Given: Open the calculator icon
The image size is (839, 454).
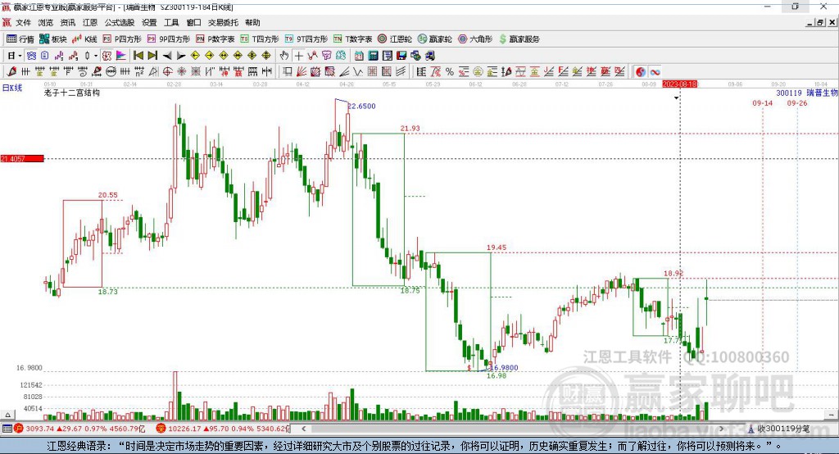Looking at the screenshot, I should pos(374,56).
